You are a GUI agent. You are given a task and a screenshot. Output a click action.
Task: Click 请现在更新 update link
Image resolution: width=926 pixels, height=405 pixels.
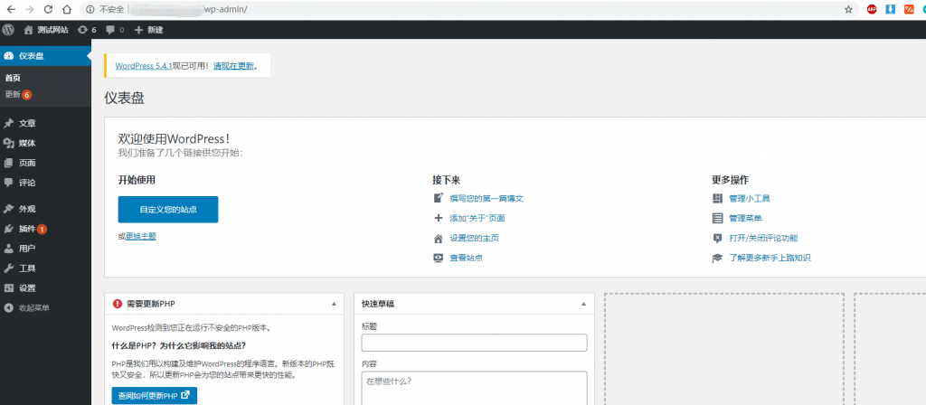pos(234,66)
